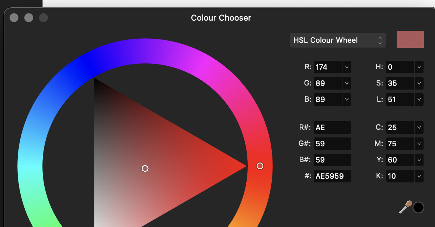Pick a colour with the eyedropper tool
The width and height of the screenshot is (435, 227).
coord(404,207)
